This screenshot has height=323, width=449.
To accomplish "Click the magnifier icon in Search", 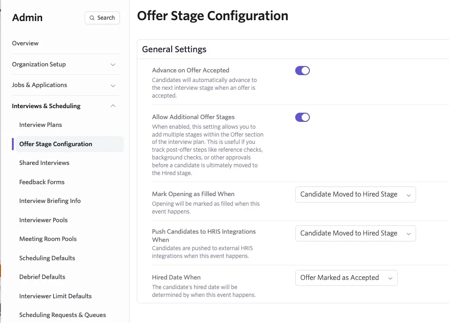I will 92,18.
